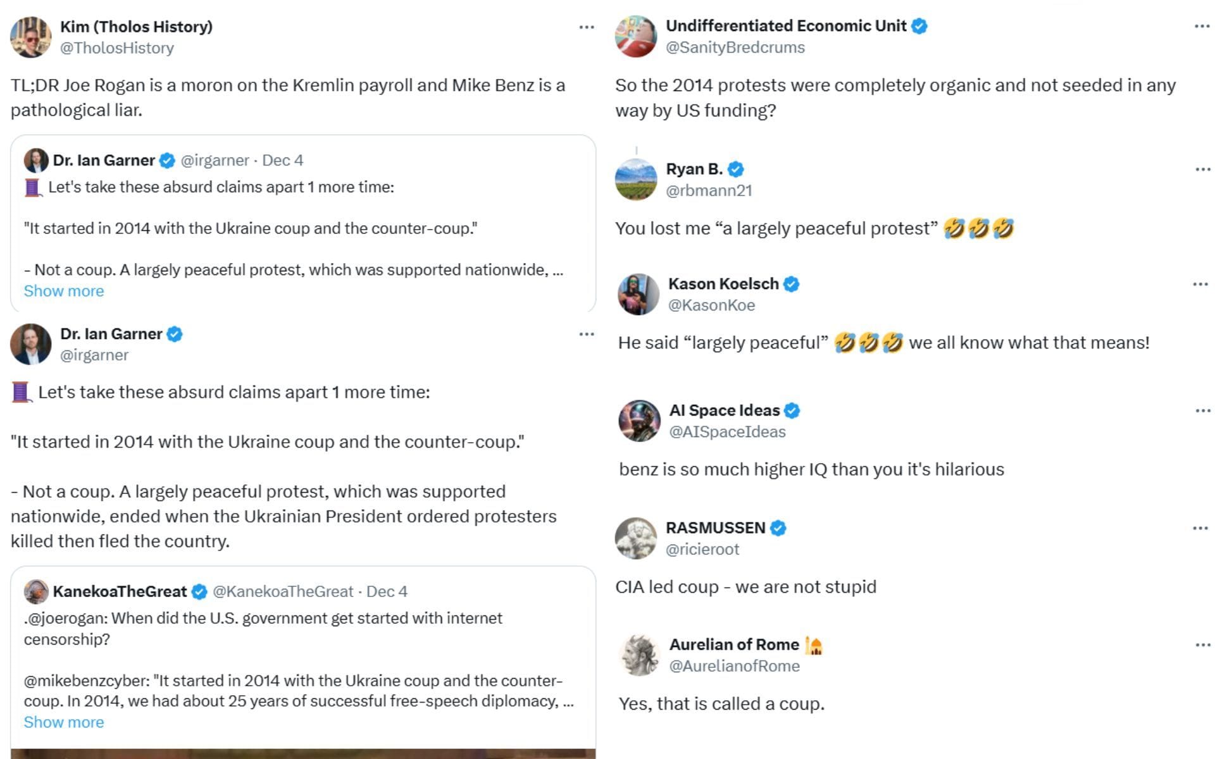Click the @joerogan mention in quoted tweet
This screenshot has height=759, width=1215.
click(66, 618)
